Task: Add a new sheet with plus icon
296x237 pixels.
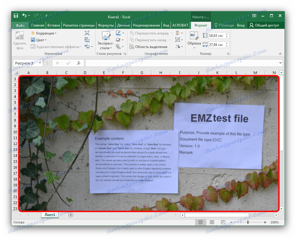Action: [x=71, y=215]
